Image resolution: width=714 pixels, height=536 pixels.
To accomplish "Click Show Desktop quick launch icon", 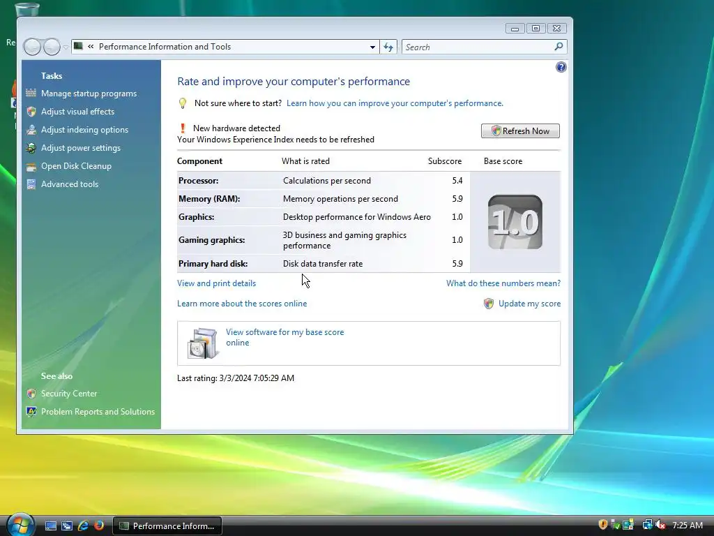I will [50, 526].
